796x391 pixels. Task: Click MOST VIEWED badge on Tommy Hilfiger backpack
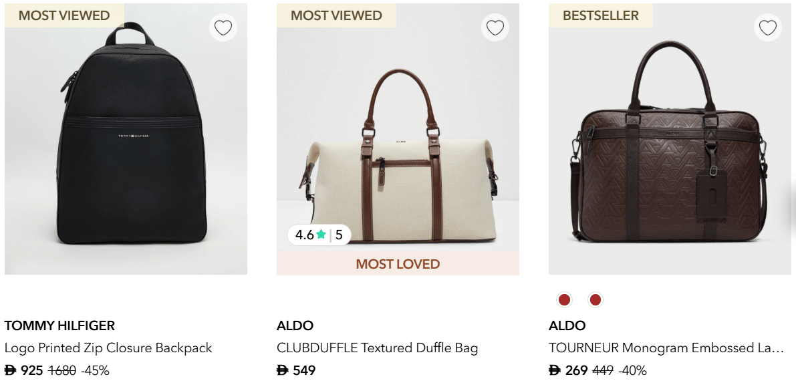(x=64, y=15)
